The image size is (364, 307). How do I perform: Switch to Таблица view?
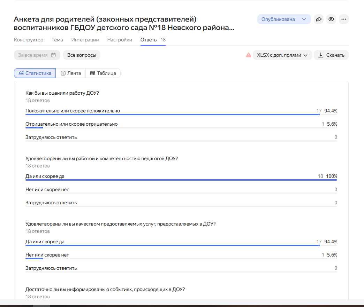point(103,73)
